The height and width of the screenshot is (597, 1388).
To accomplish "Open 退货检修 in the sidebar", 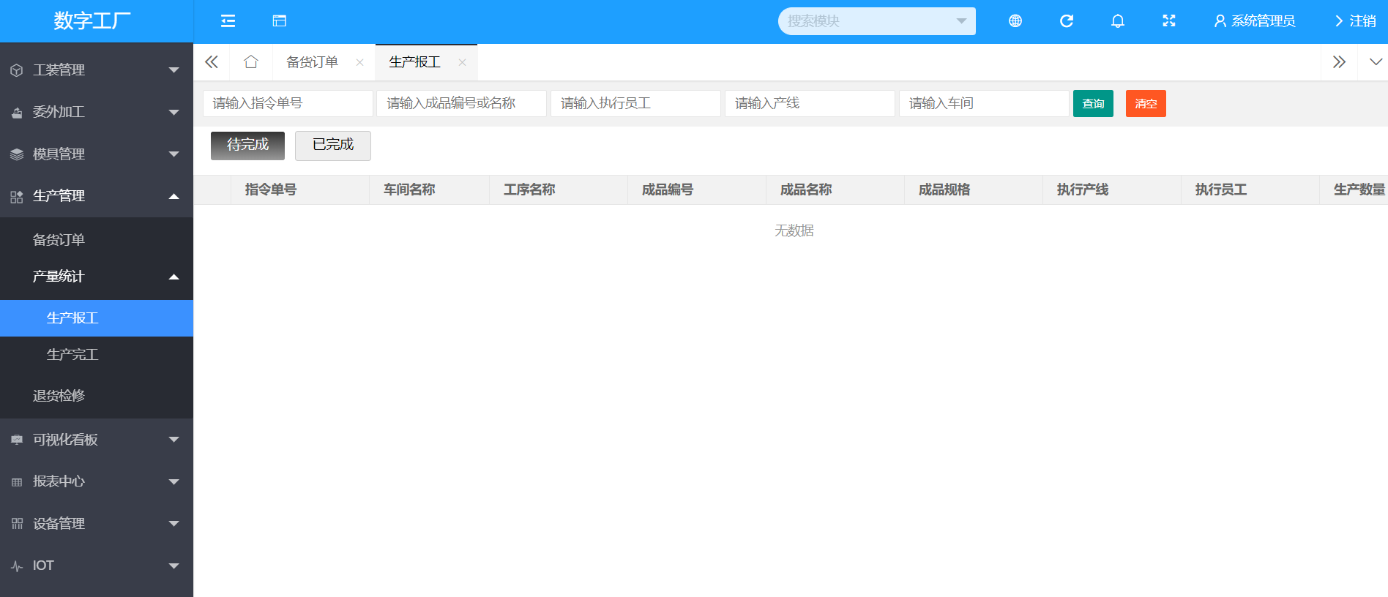I will (97, 396).
